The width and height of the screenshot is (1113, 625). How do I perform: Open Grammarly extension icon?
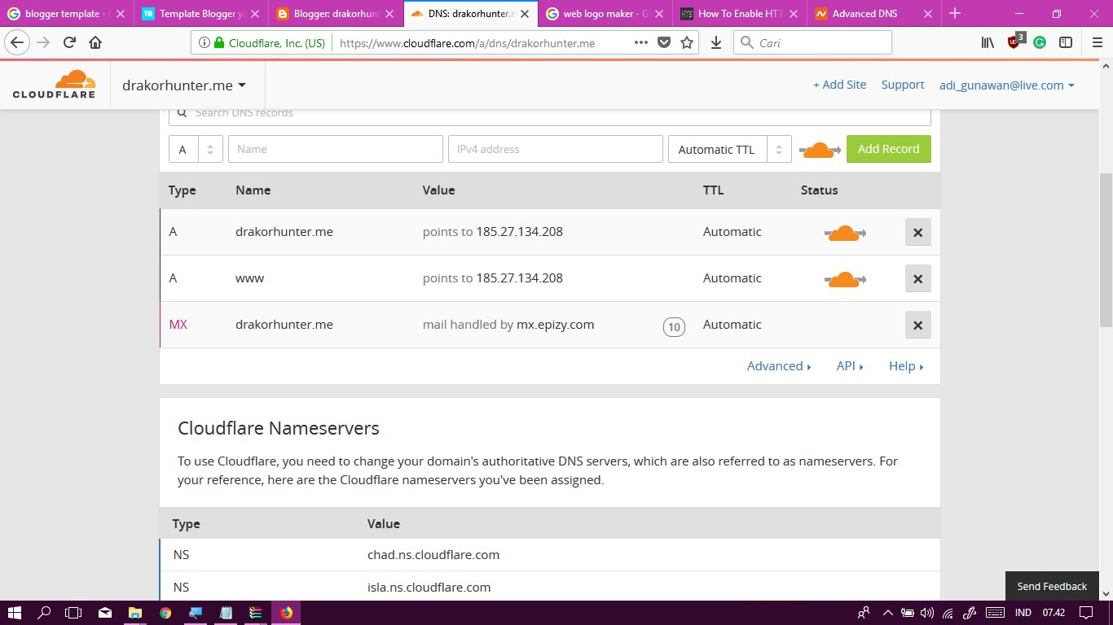click(1040, 42)
